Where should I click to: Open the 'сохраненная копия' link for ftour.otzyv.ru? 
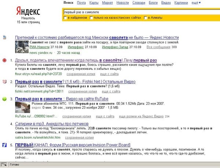pos(81,74)
